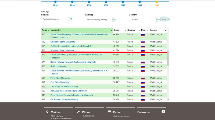Sort table by Score column header
Viewport: 215px width, 120px height.
click(117, 30)
